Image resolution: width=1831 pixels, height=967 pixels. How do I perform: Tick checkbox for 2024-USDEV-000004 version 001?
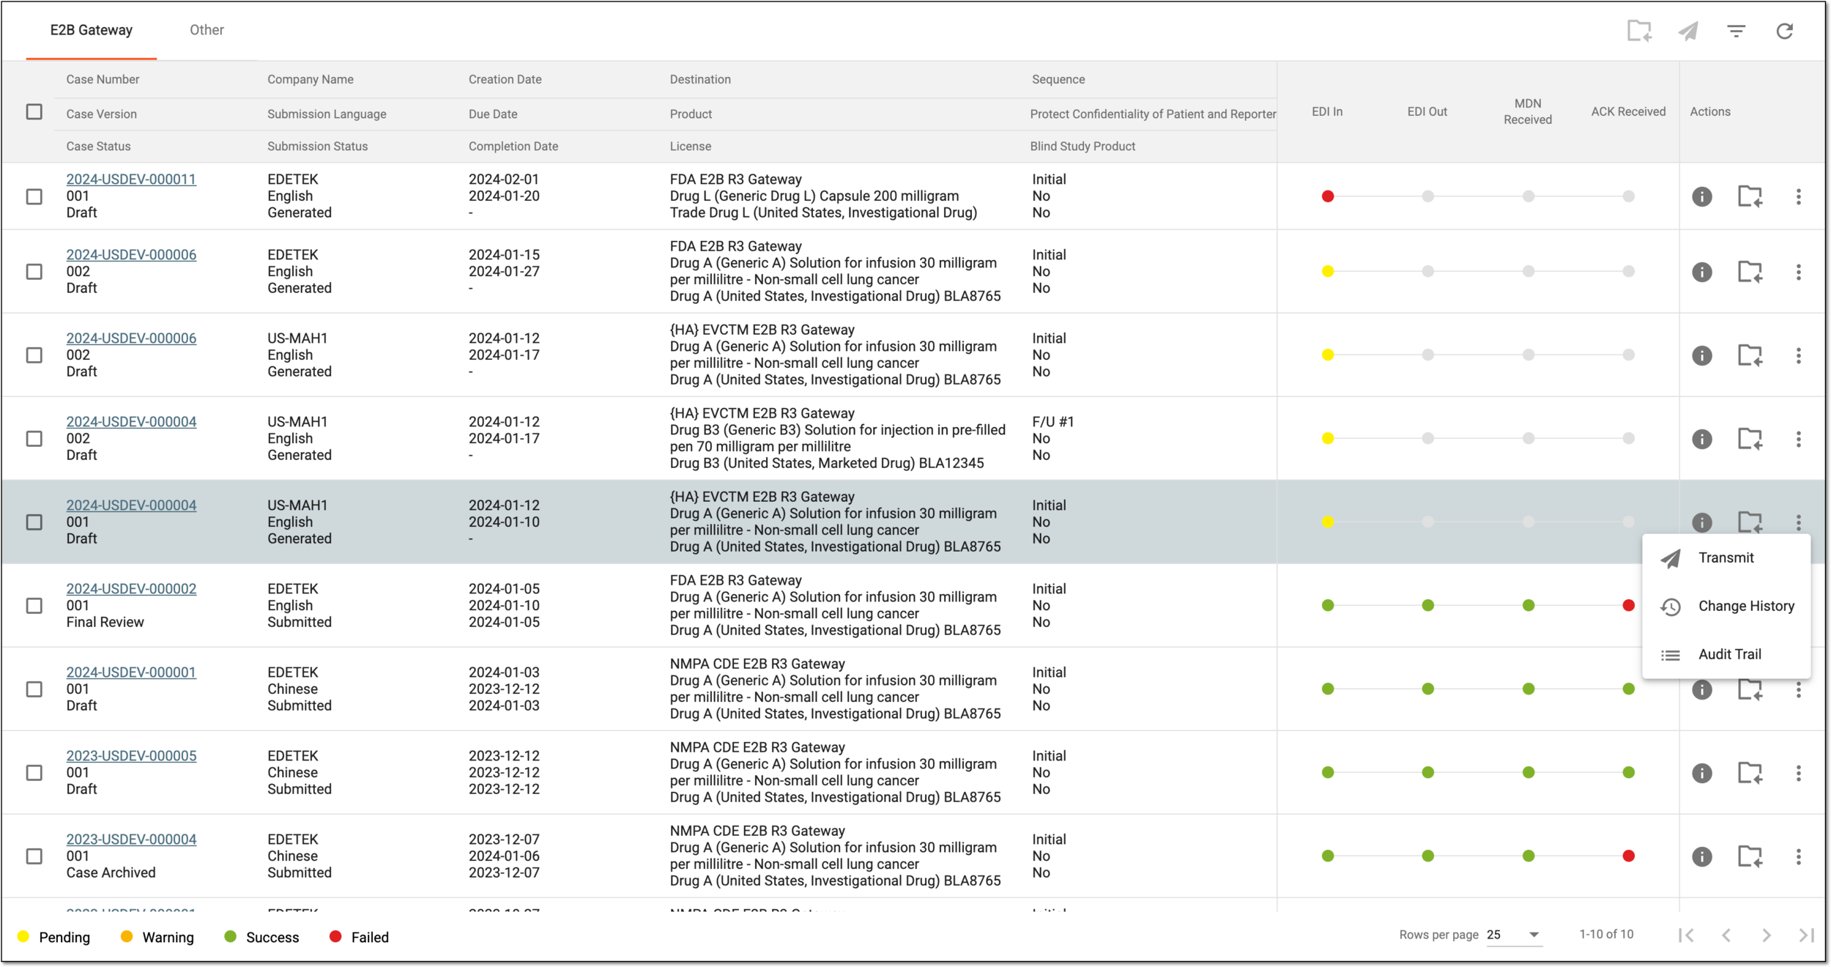click(x=34, y=522)
